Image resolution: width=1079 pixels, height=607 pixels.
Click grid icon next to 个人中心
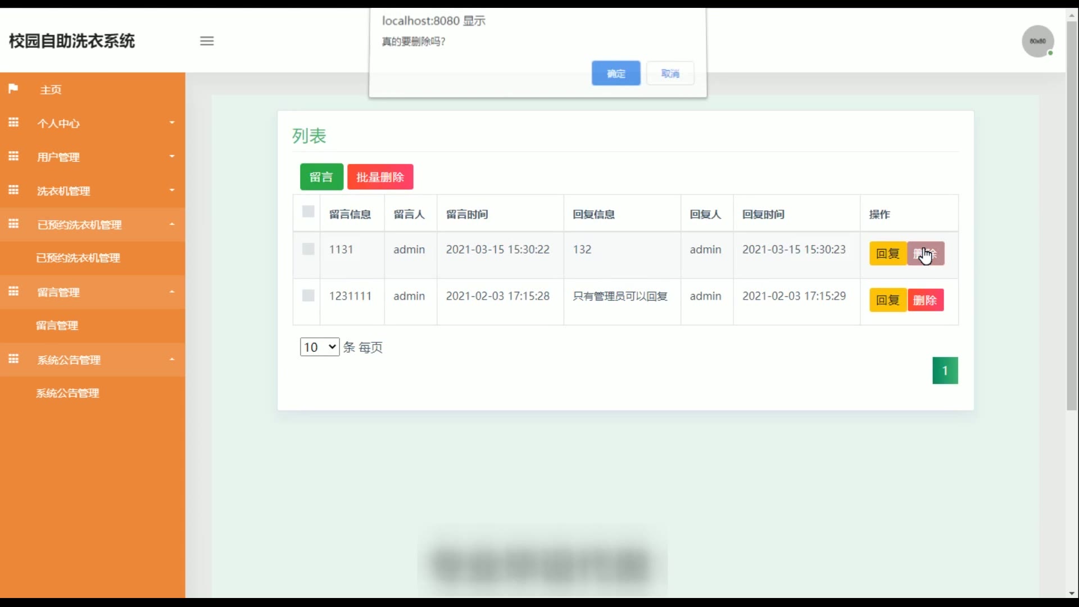pos(13,123)
